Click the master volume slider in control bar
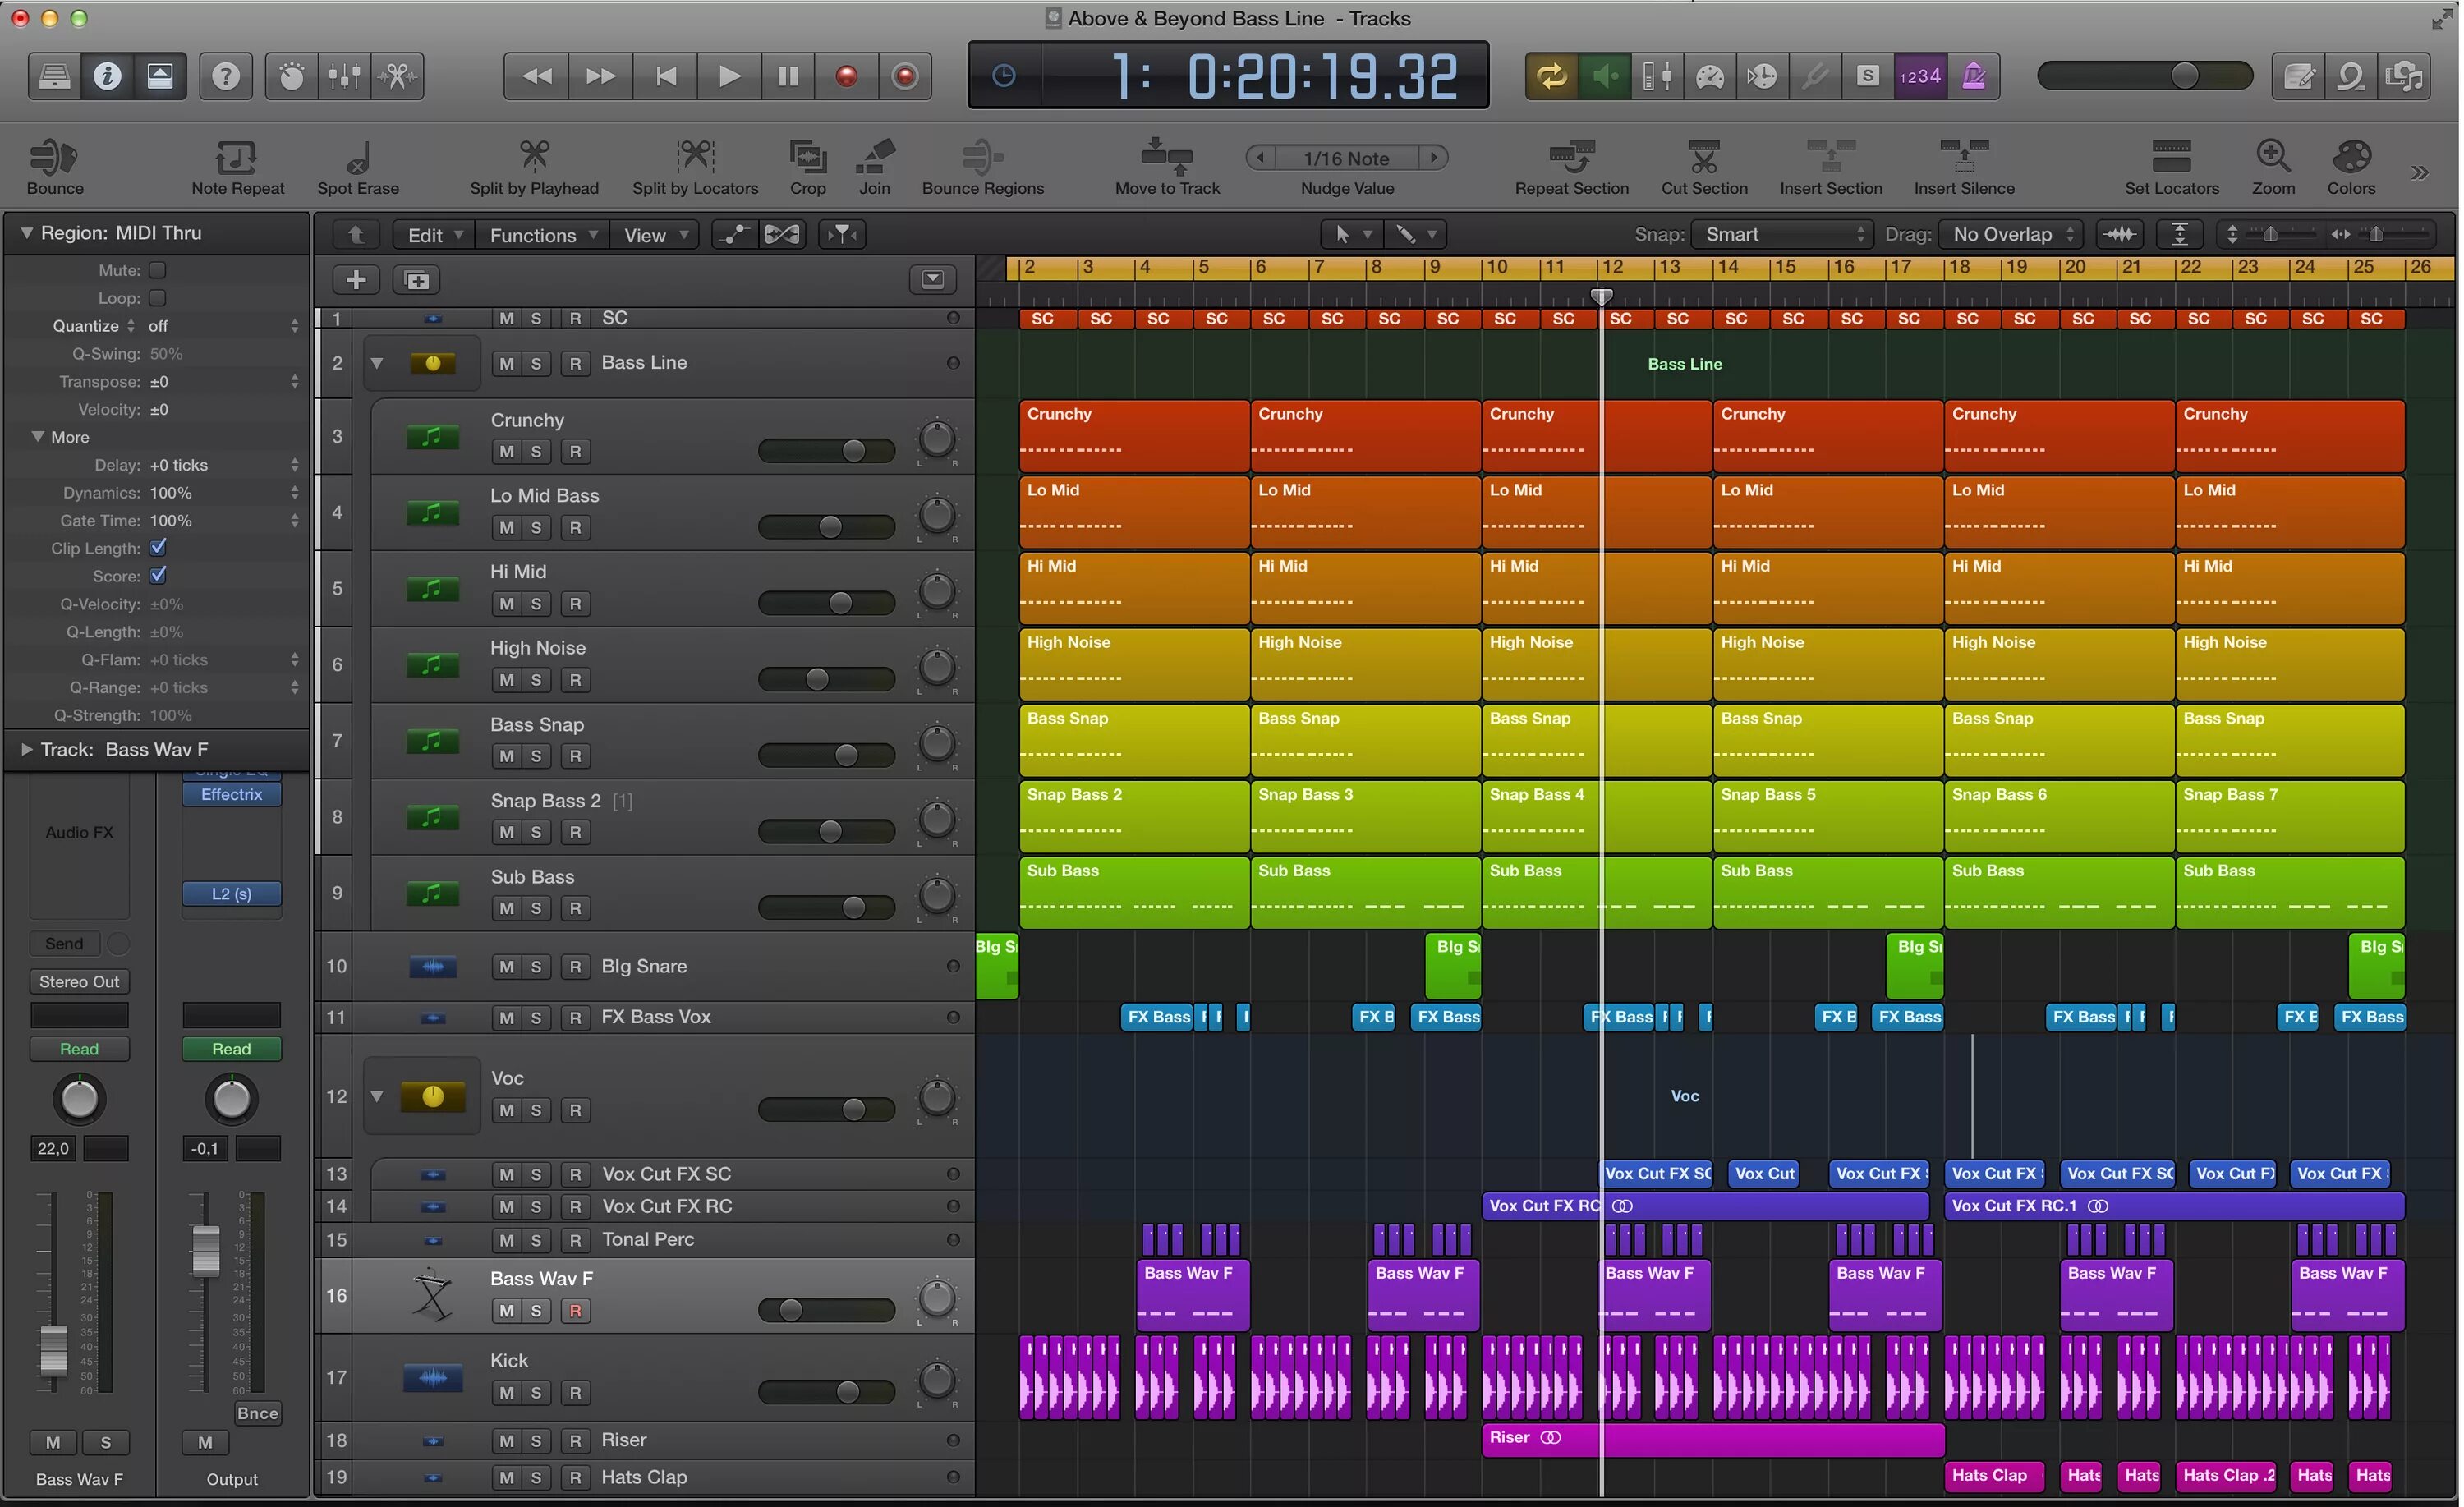The height and width of the screenshot is (1507, 2464). click(2145, 76)
